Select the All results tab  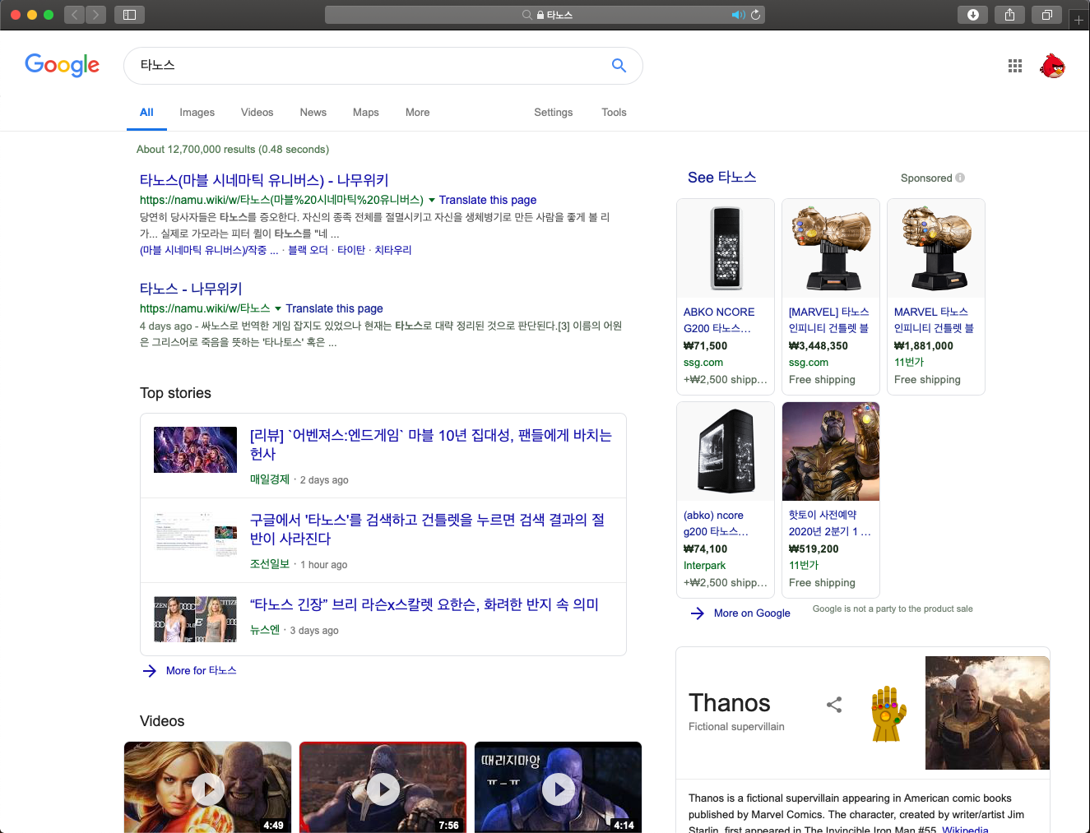click(x=146, y=113)
